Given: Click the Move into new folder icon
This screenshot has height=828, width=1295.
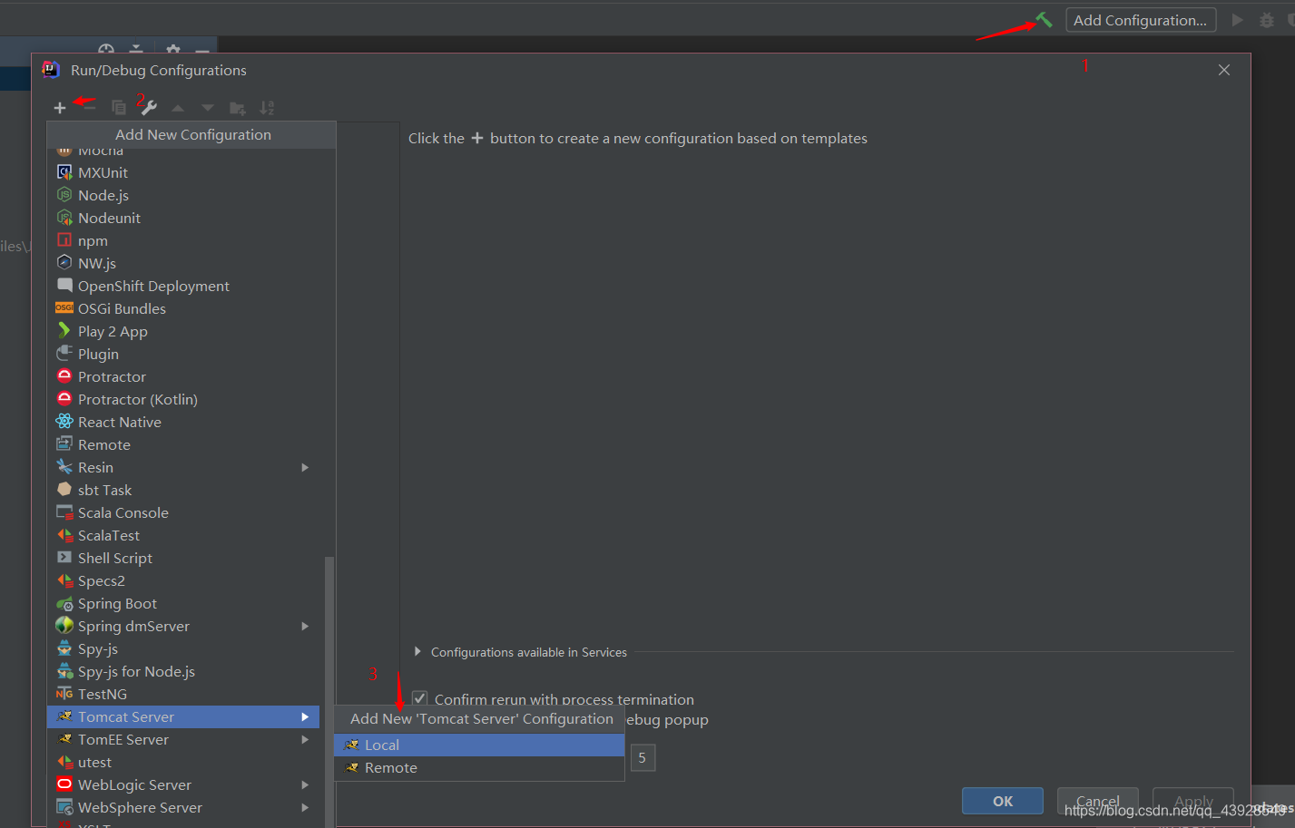Looking at the screenshot, I should tap(238, 108).
